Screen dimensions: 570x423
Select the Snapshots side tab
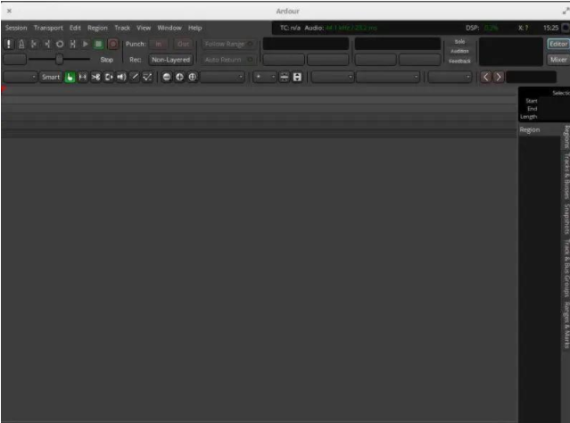click(566, 219)
